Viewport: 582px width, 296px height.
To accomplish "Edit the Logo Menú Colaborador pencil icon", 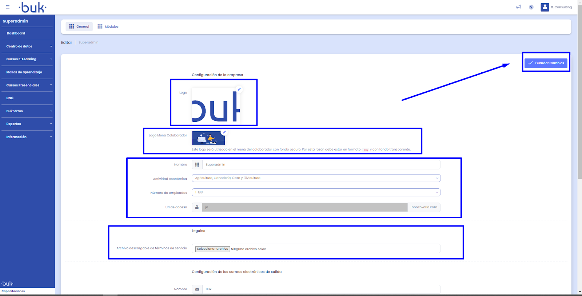I will [224, 132].
